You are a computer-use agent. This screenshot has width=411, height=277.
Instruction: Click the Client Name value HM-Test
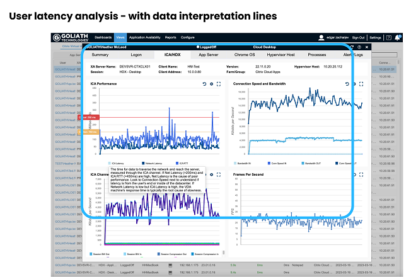194,67
